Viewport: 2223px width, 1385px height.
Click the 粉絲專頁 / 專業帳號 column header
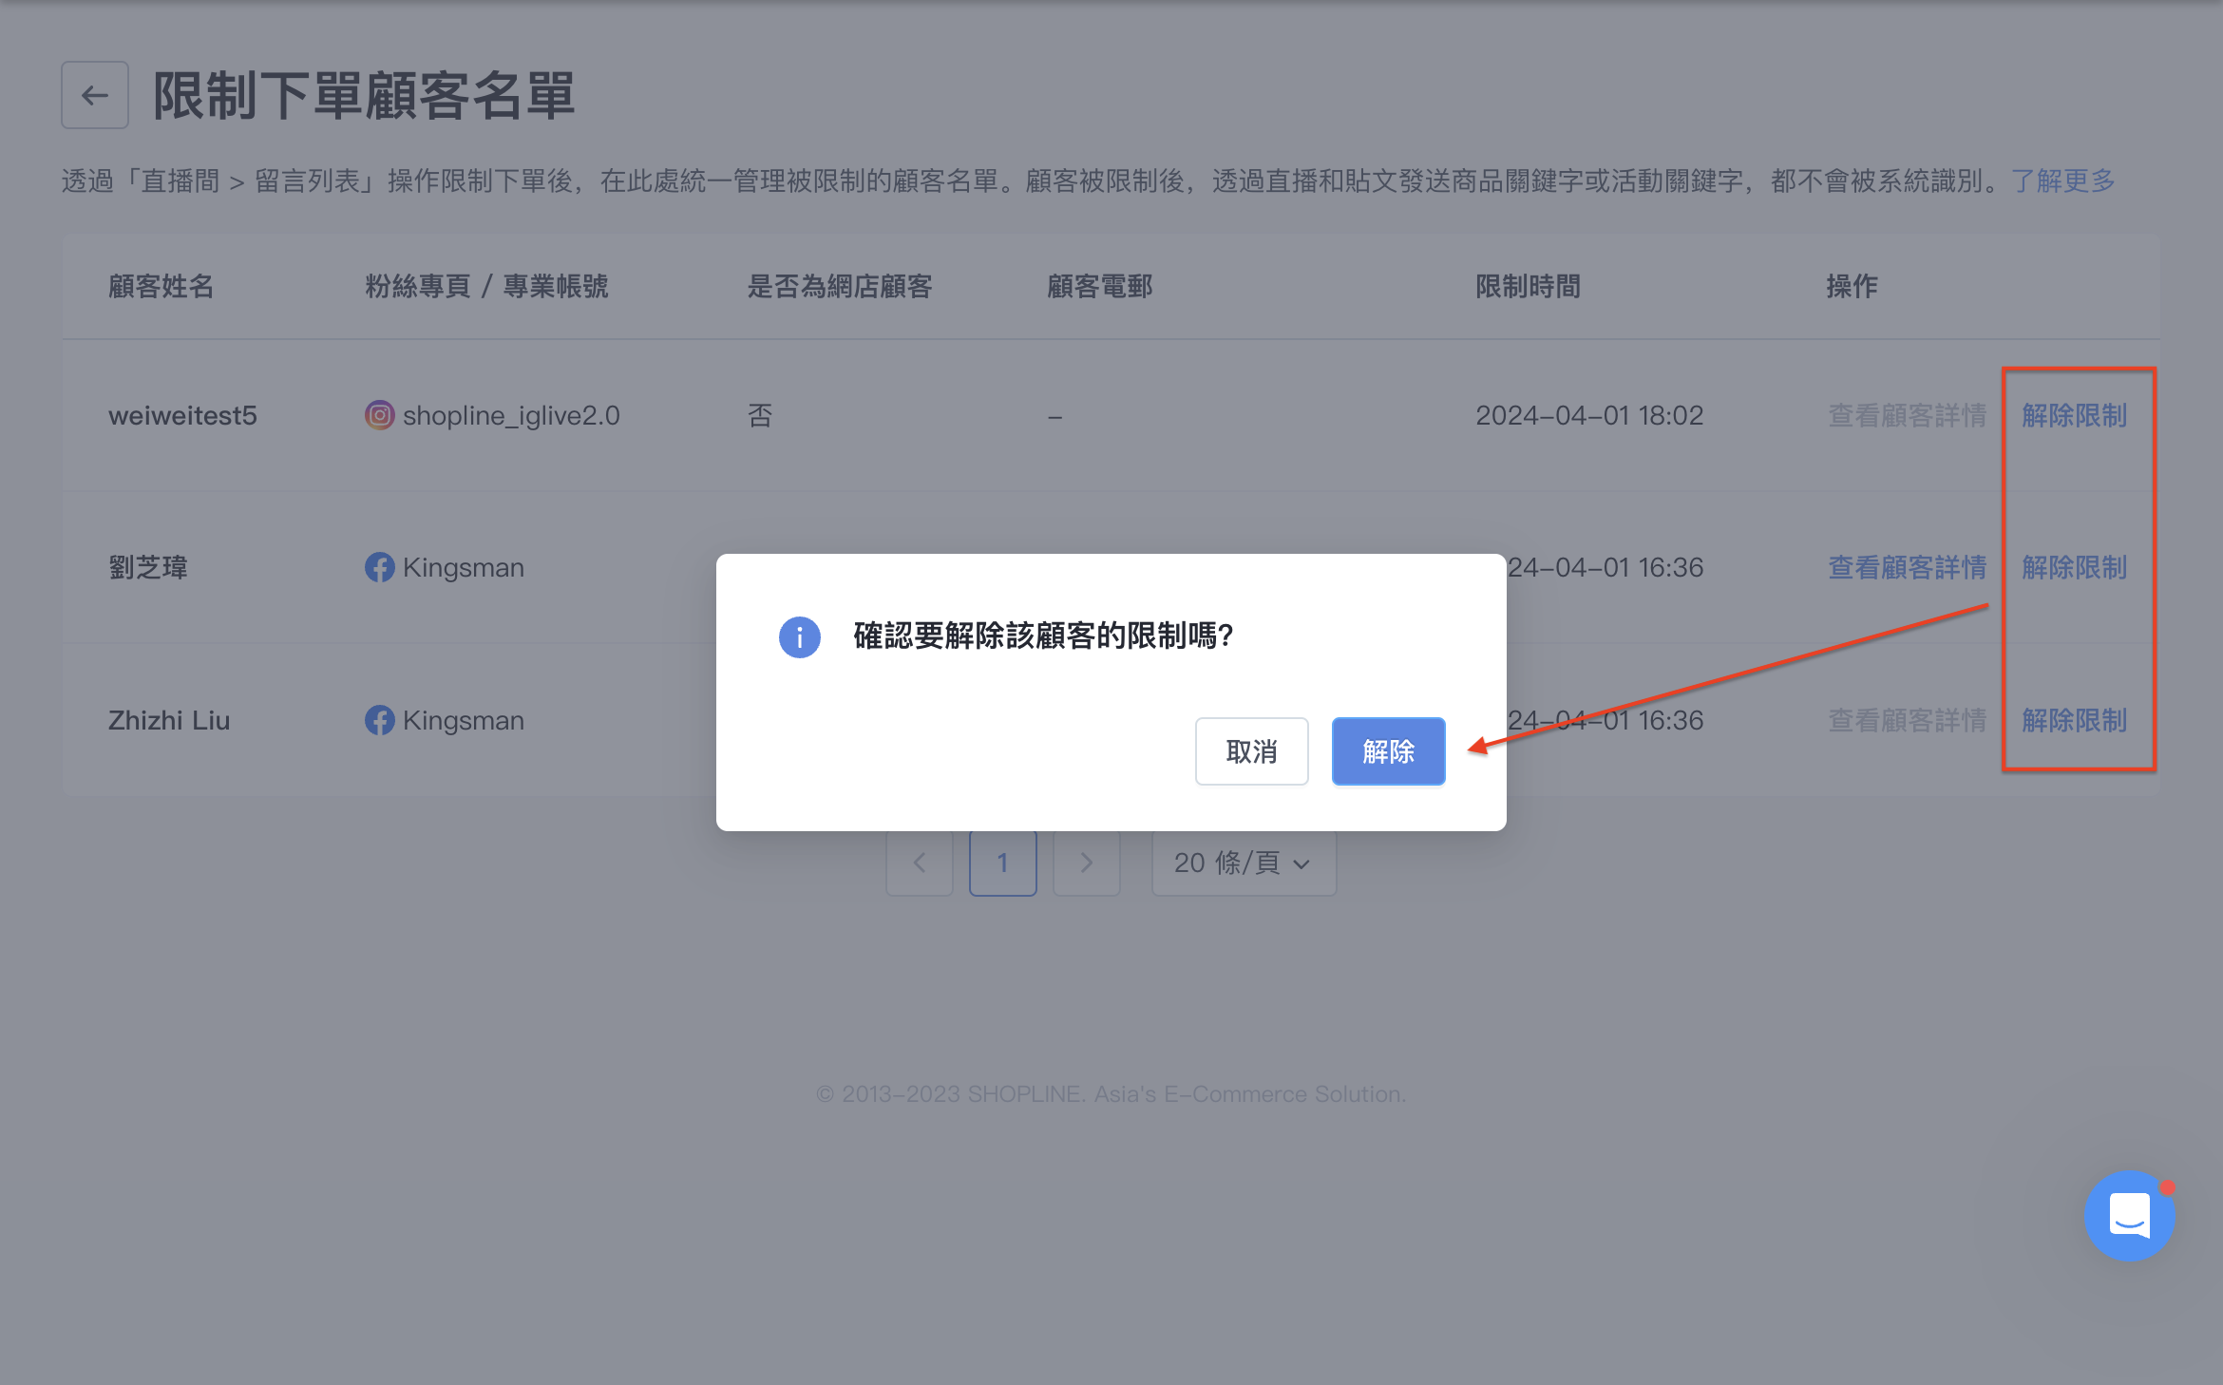pyautogui.click(x=486, y=286)
